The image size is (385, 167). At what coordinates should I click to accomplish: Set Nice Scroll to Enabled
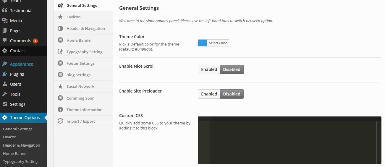coord(209,69)
